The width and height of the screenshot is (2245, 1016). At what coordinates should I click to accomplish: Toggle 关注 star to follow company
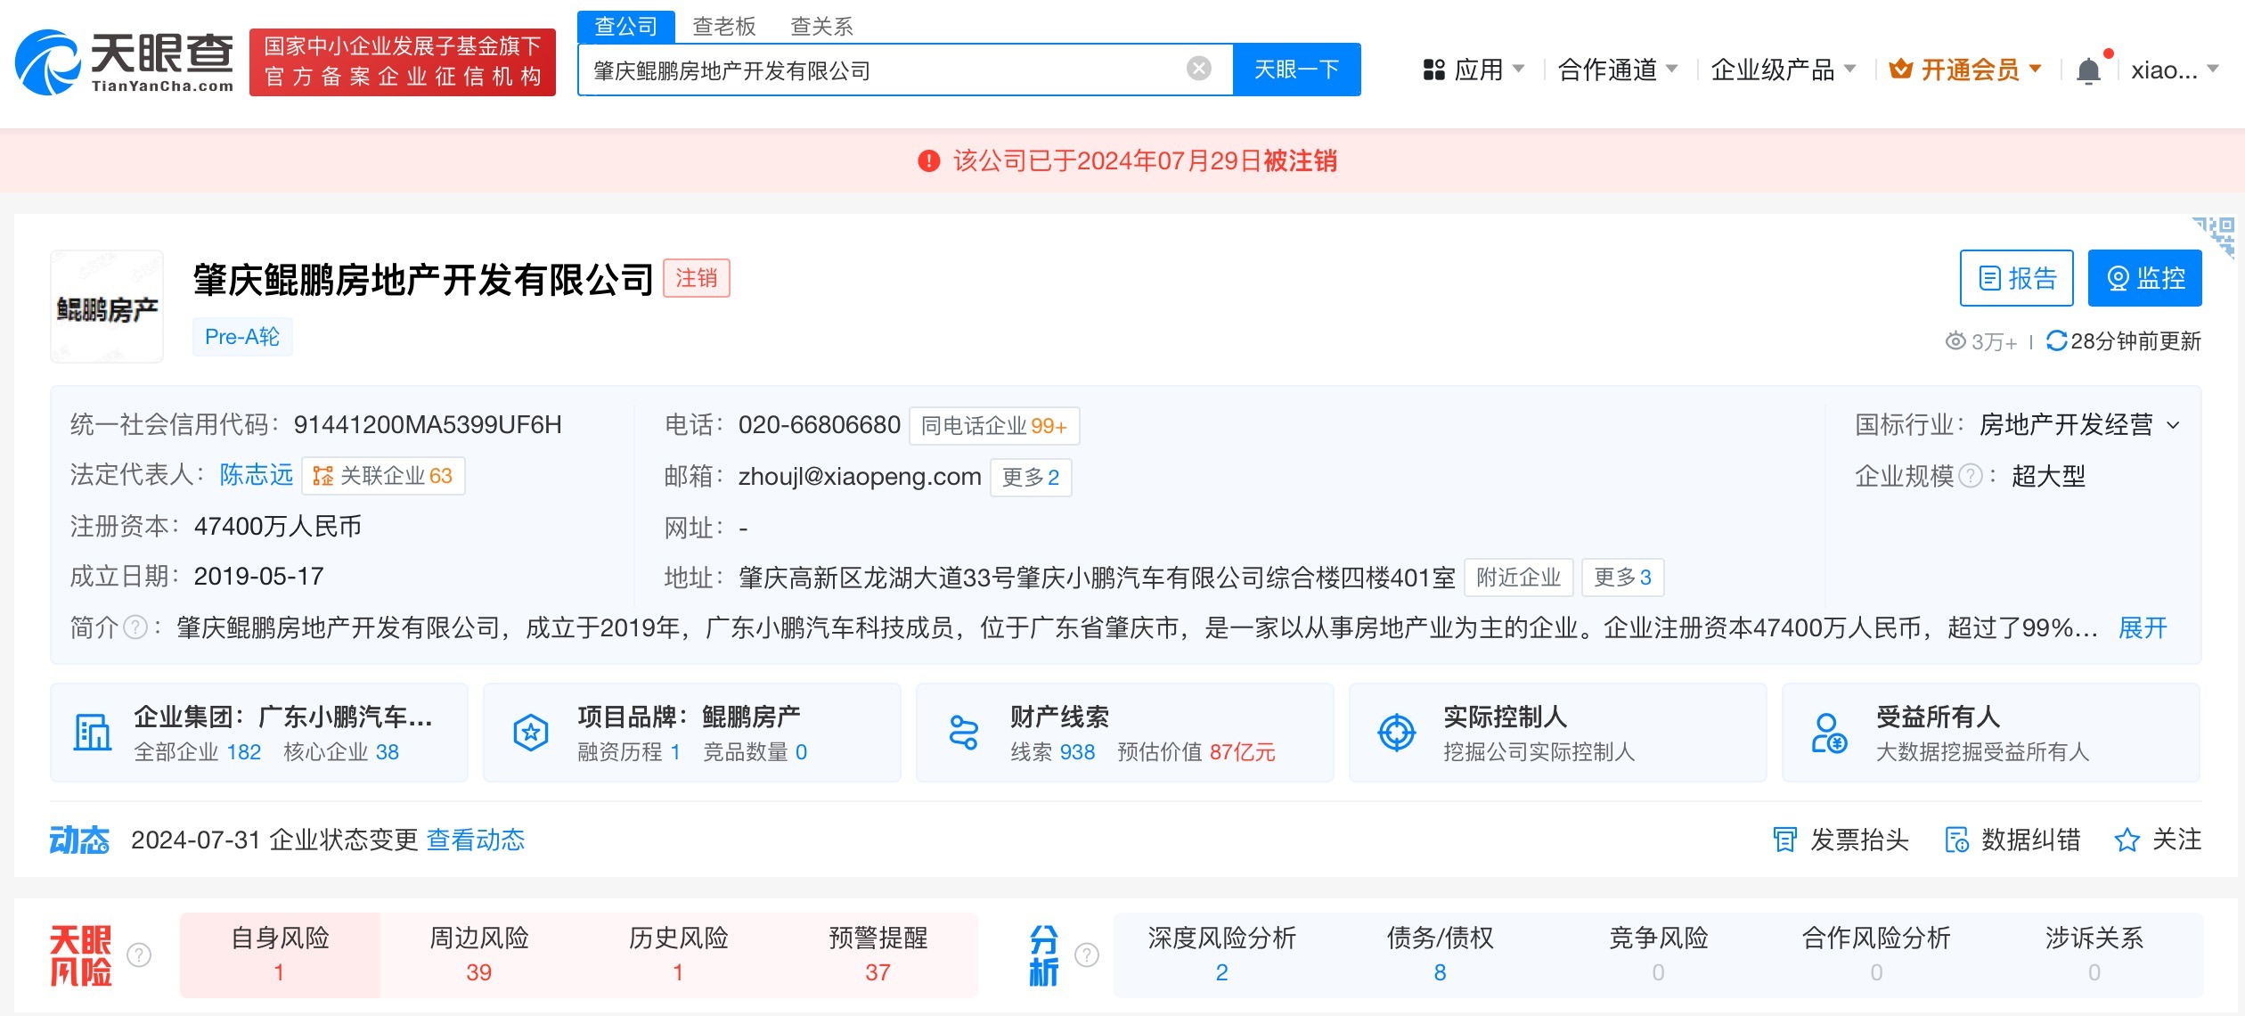[x=2127, y=840]
